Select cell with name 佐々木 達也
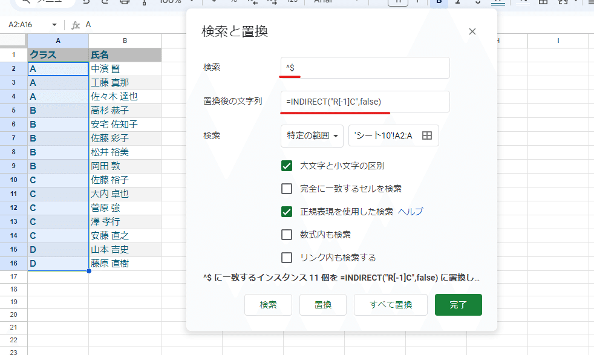 point(125,97)
